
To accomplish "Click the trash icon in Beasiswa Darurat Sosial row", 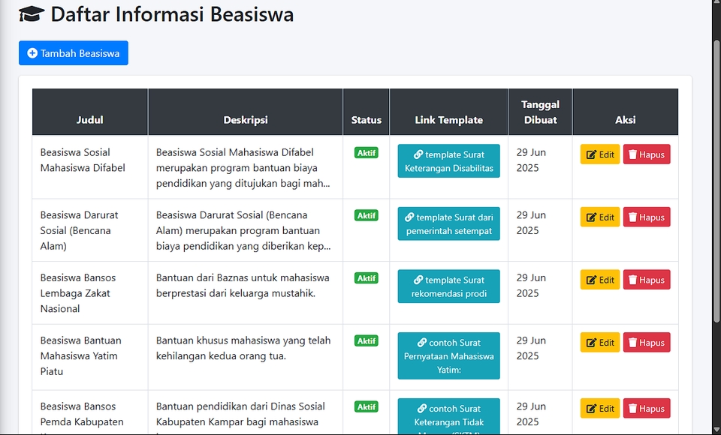I will point(632,217).
